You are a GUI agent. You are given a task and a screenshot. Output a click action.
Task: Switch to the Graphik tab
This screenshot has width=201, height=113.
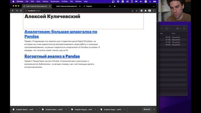97,6
